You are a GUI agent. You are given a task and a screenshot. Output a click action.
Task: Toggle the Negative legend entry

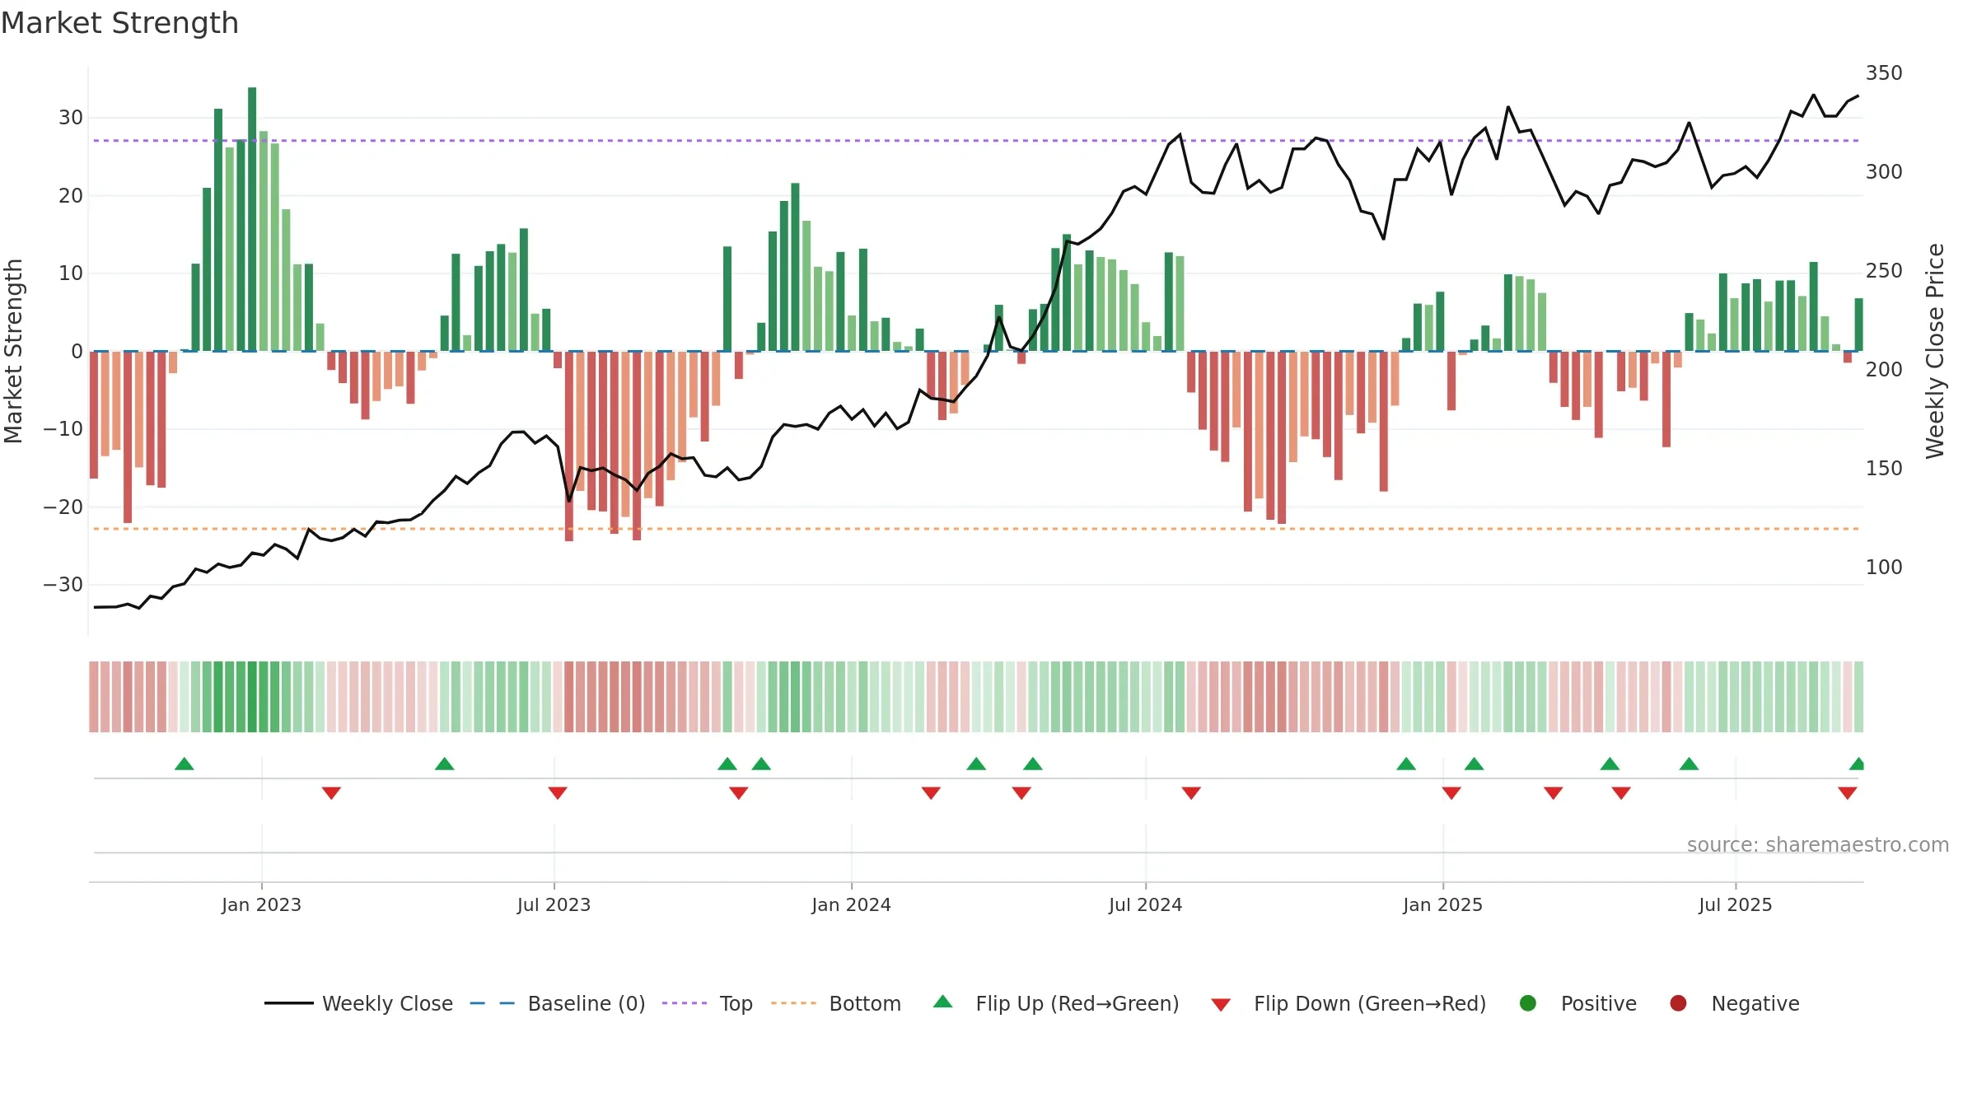coord(1734,1003)
